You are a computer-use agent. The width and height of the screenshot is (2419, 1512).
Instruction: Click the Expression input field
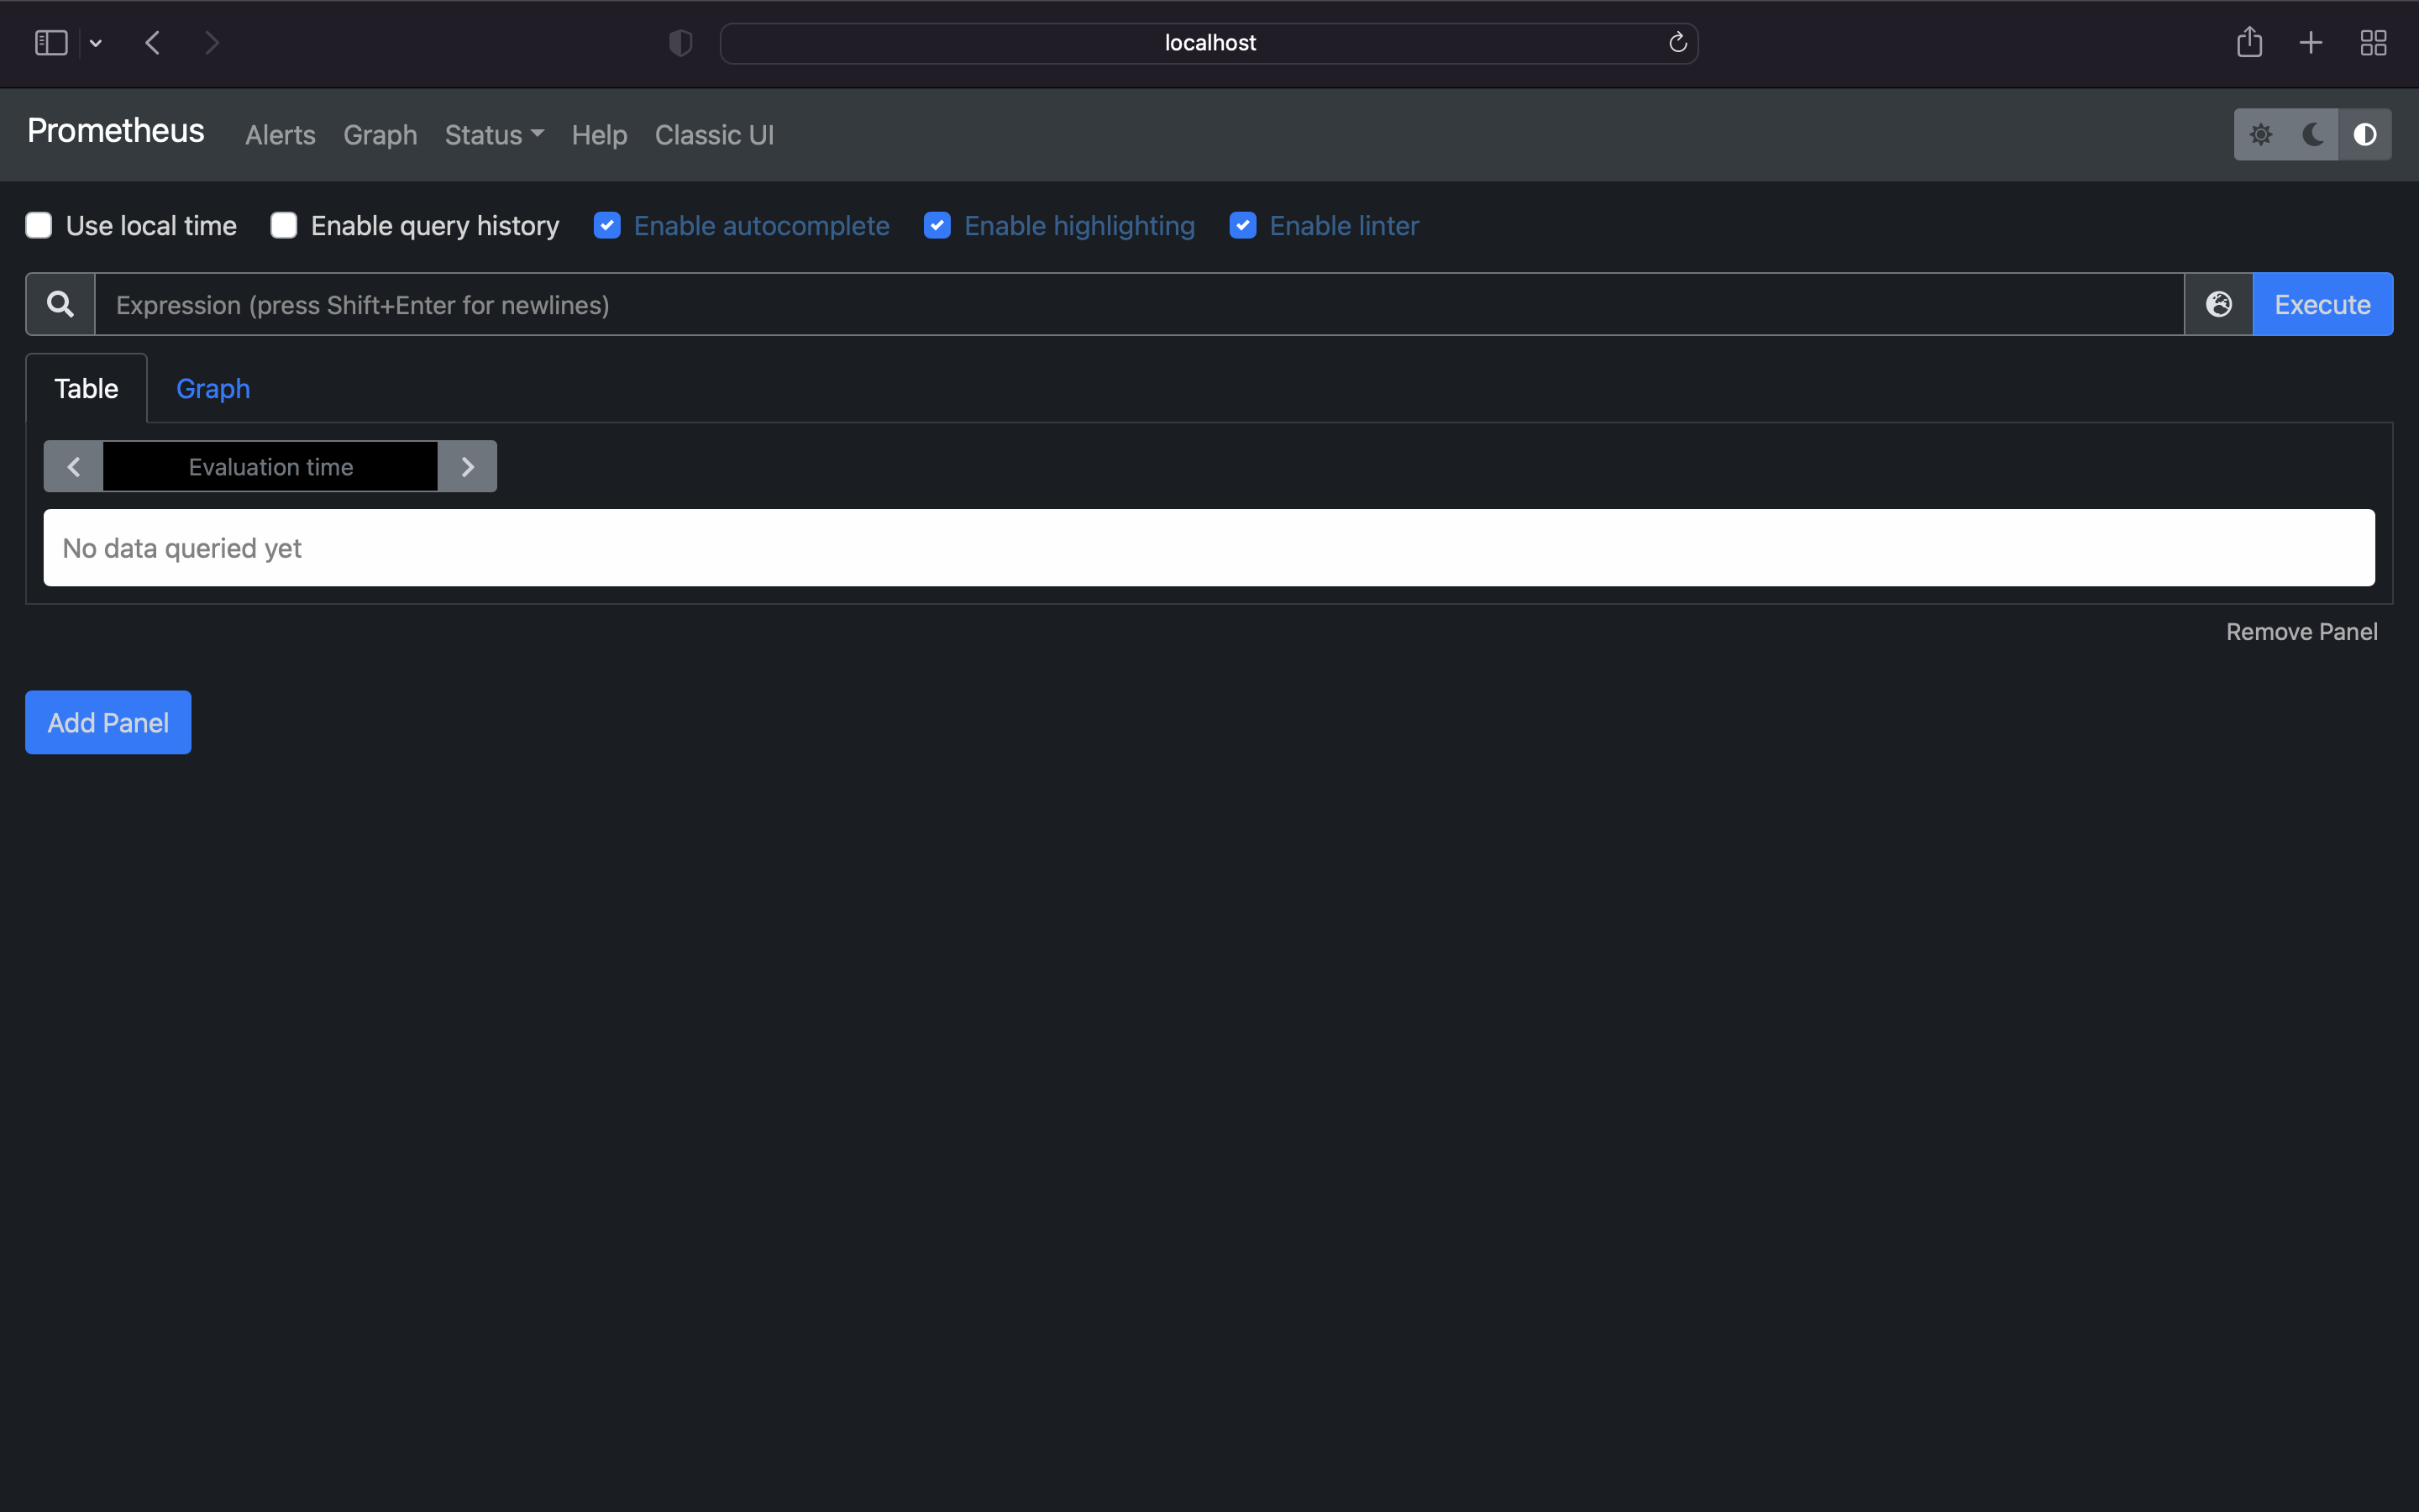coord(1099,304)
